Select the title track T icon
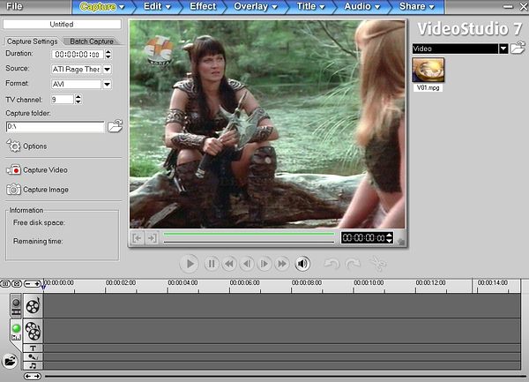Screen dimensions: 529x382 33,348
